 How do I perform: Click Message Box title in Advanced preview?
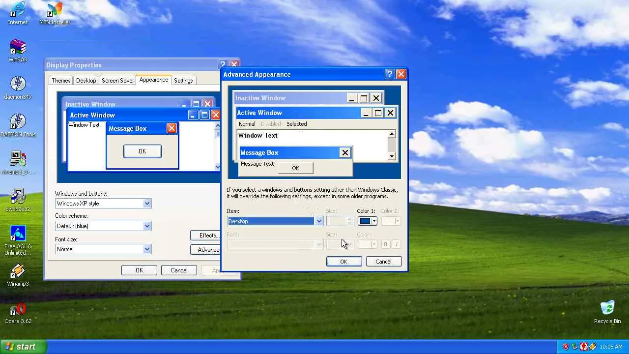(259, 152)
